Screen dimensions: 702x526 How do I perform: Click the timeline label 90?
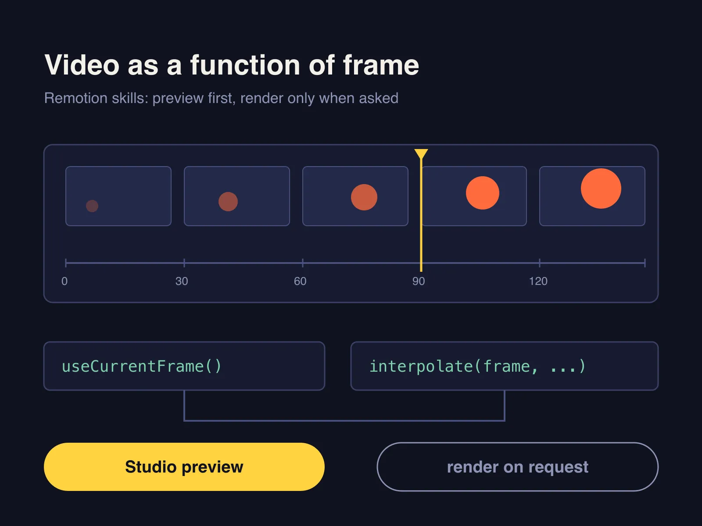(x=419, y=281)
